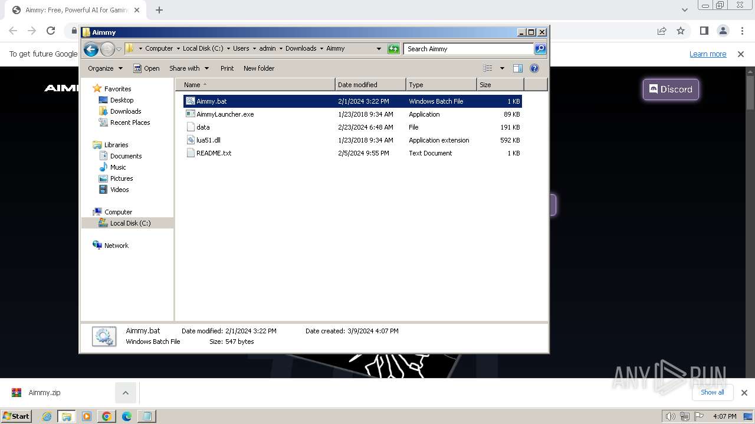This screenshot has height=424, width=755.
Task: Open Chrome side panel icon
Action: (704, 31)
